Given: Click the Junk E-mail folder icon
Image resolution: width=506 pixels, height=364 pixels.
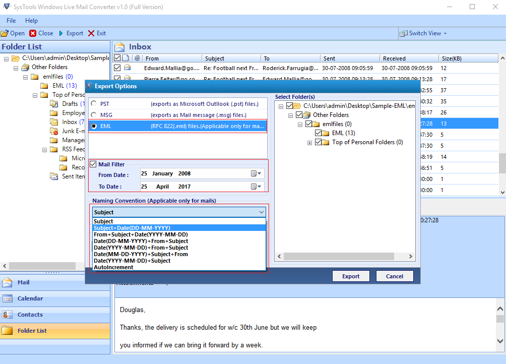Looking at the screenshot, I should [x=54, y=131].
